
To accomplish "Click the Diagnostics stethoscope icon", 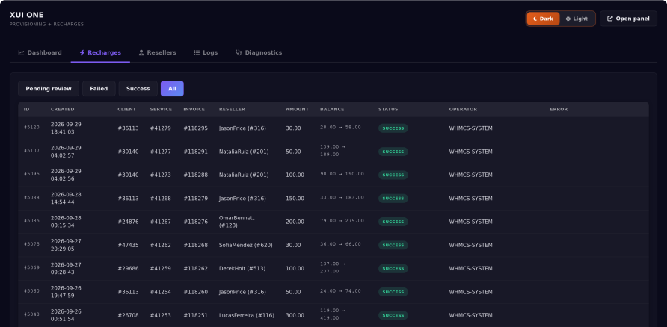I will click(x=239, y=53).
